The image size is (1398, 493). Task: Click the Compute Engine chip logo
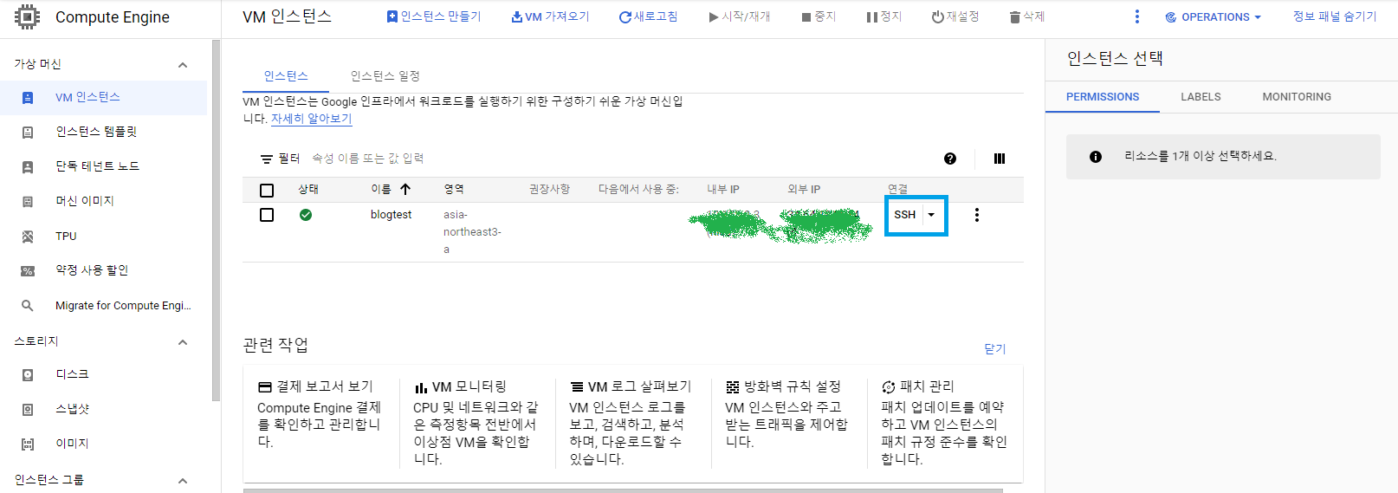28,17
